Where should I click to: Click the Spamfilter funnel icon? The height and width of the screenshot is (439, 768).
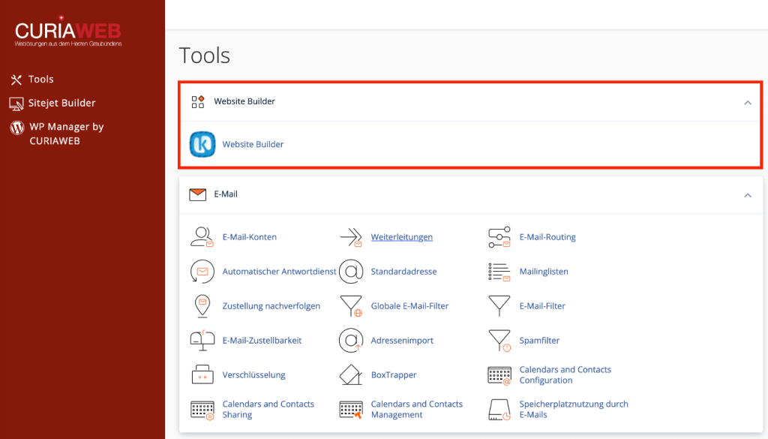(499, 341)
